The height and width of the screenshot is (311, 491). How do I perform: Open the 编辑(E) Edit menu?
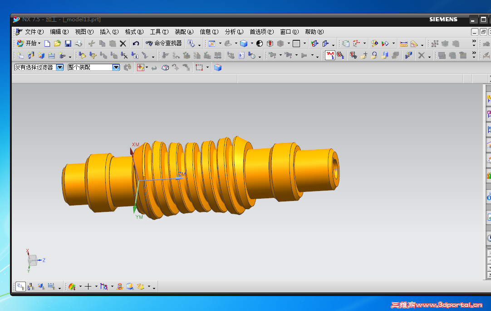[59, 32]
